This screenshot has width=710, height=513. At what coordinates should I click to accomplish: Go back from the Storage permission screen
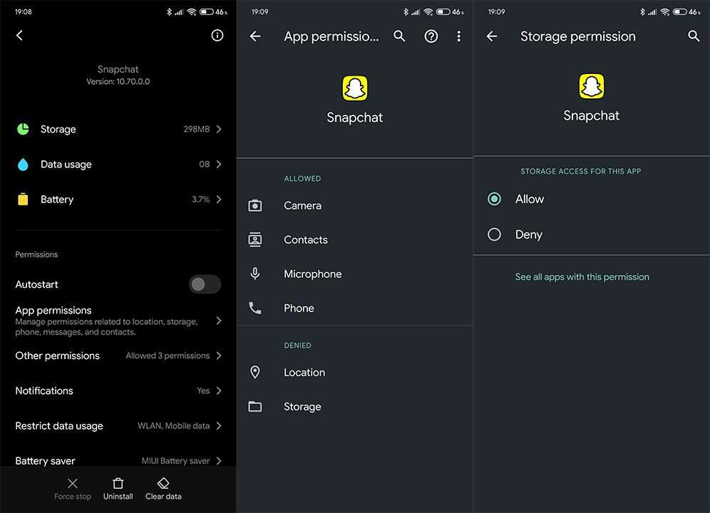[x=492, y=36]
